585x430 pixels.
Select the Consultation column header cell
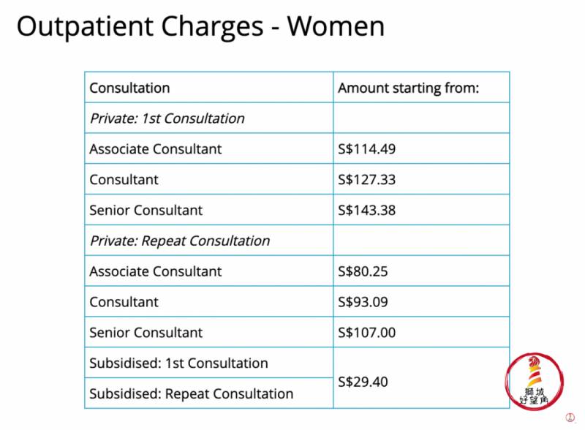pyautogui.click(x=129, y=88)
